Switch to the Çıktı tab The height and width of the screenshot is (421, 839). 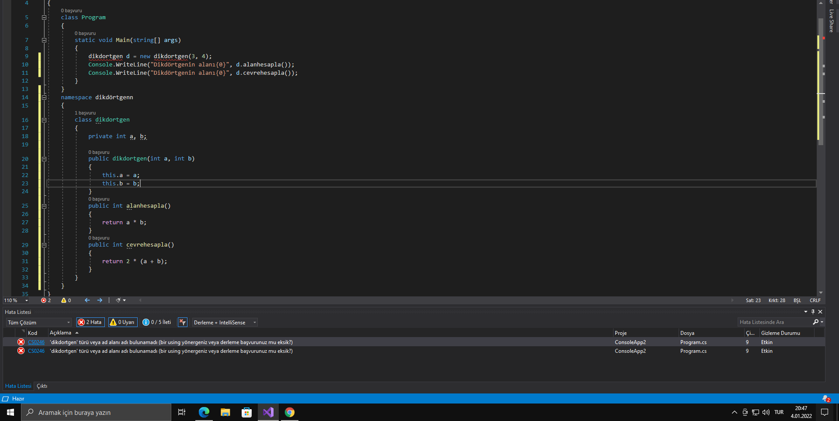pyautogui.click(x=42, y=386)
